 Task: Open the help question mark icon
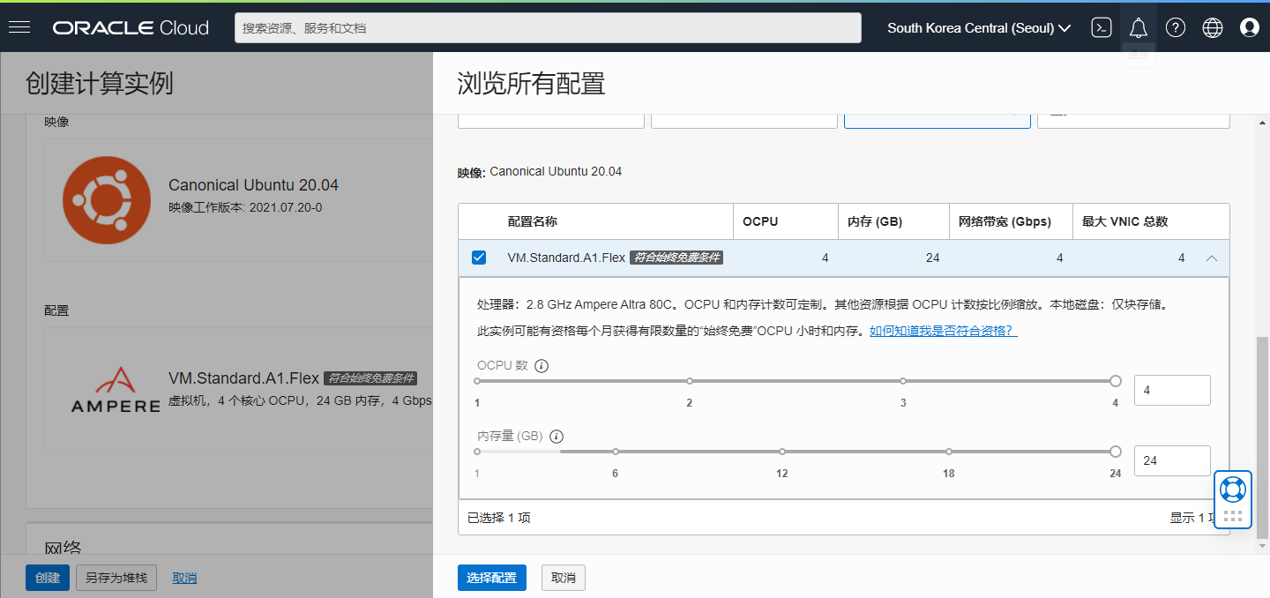click(1176, 27)
